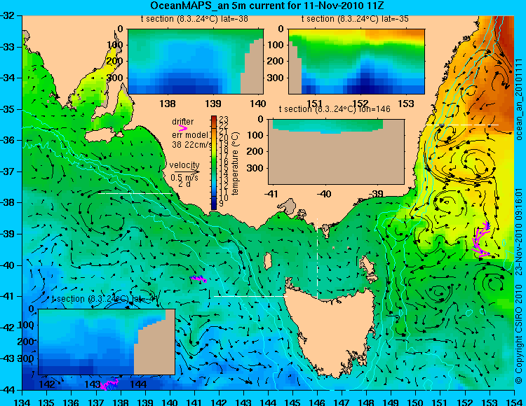Click the '134' longitude axis label
526x406 pixels.
[22, 402]
